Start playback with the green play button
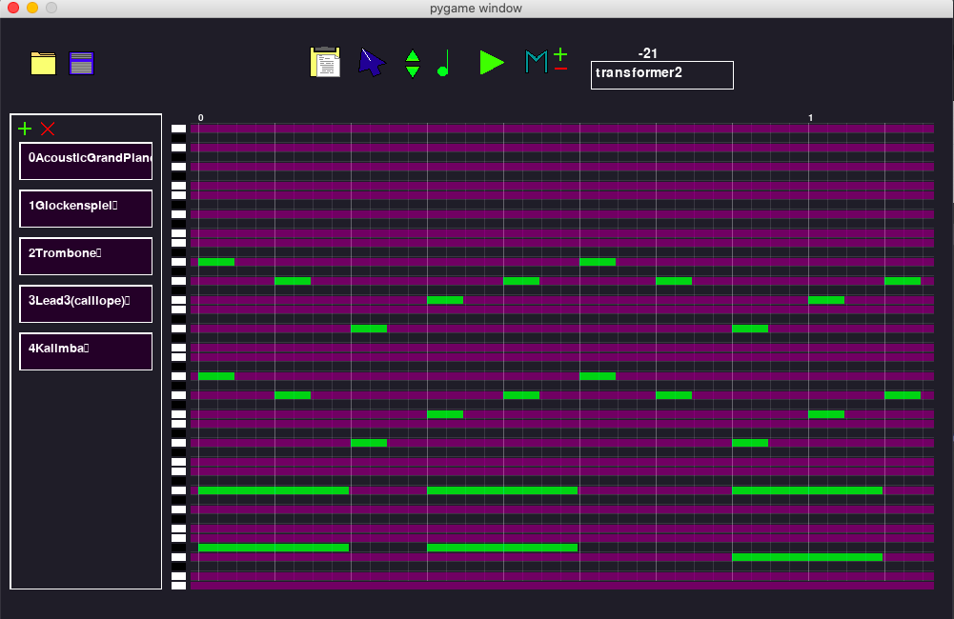Image resolution: width=954 pixels, height=619 pixels. pos(492,63)
